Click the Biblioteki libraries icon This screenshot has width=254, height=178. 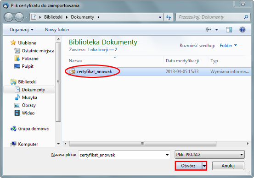point(13,82)
